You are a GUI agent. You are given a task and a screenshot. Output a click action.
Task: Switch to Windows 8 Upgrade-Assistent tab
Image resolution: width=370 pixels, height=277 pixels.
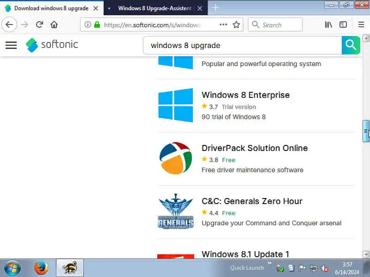(x=155, y=8)
